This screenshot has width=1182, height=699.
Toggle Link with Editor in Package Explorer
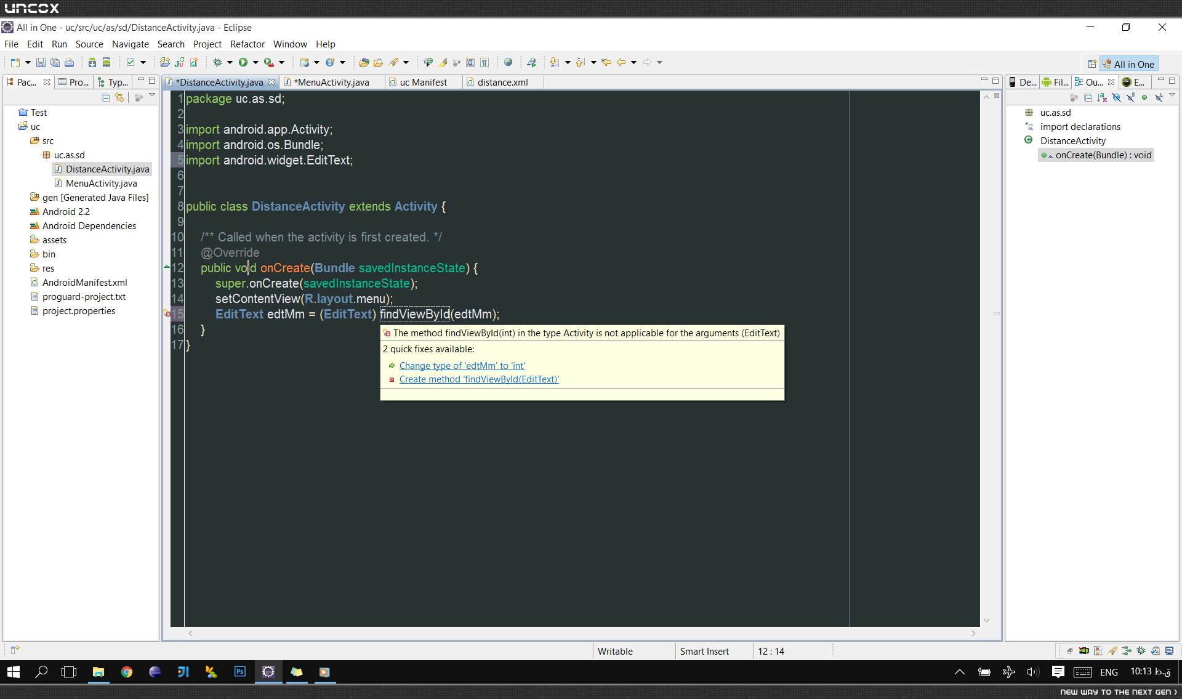click(x=119, y=97)
